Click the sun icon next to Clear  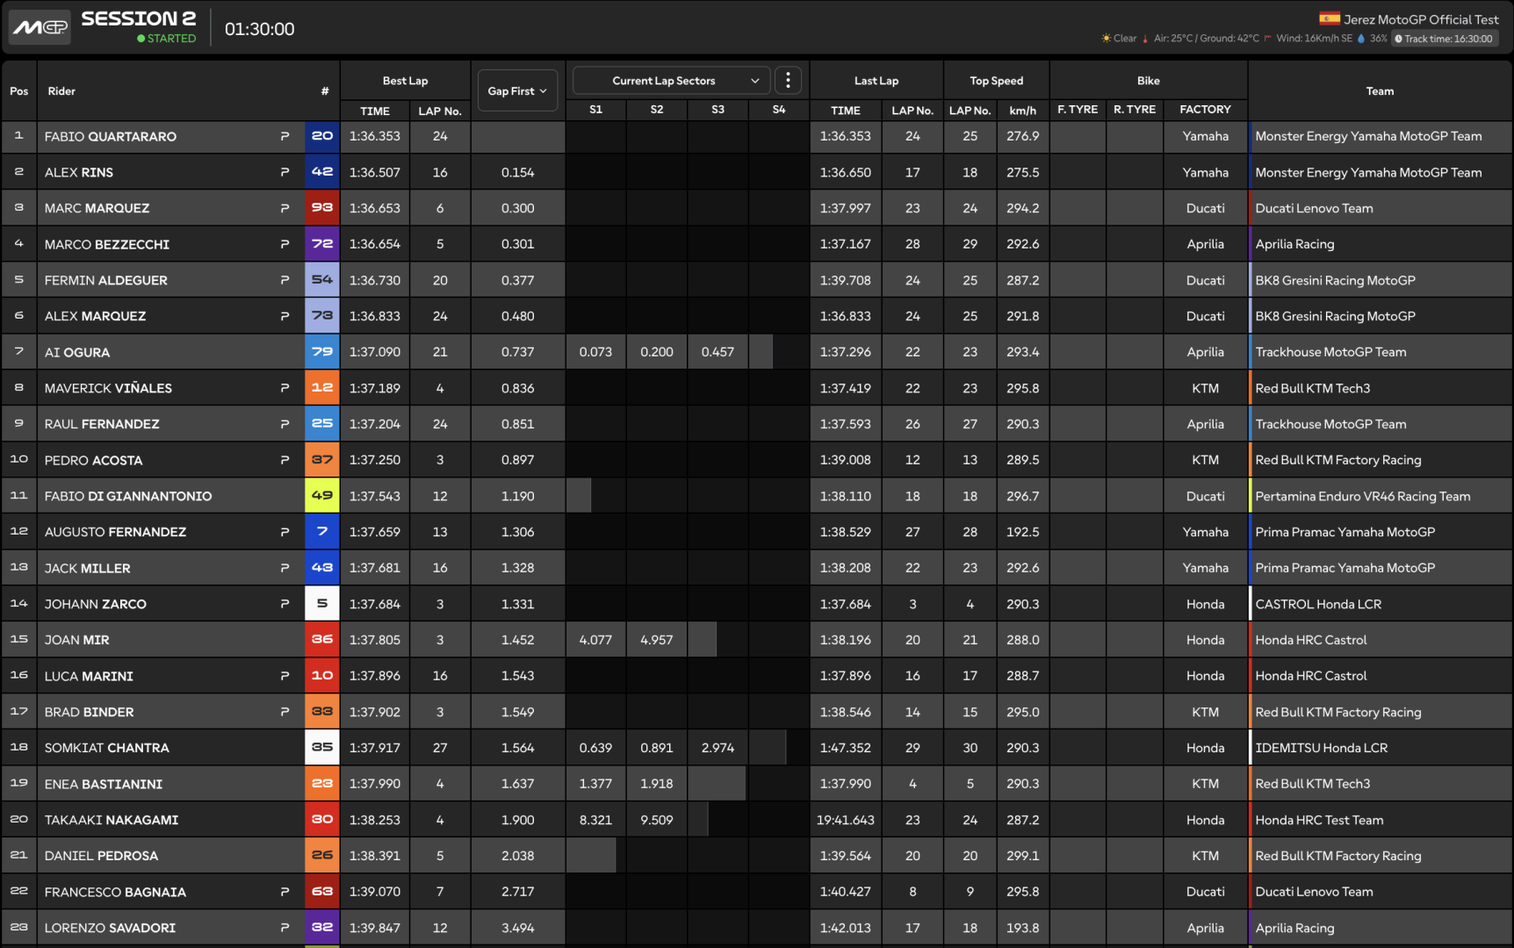coord(1107,39)
